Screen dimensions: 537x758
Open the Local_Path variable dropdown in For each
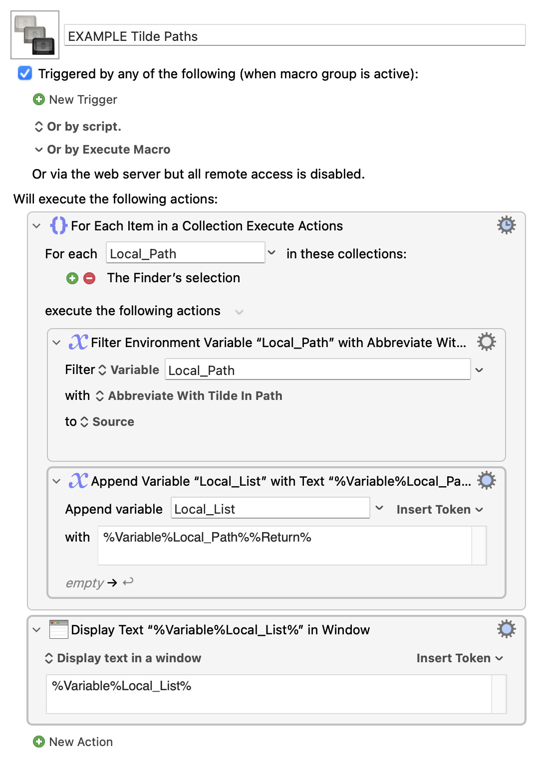click(271, 253)
